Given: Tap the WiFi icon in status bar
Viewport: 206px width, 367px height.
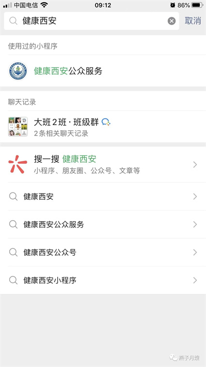Looking at the screenshot, I should click(x=44, y=5).
